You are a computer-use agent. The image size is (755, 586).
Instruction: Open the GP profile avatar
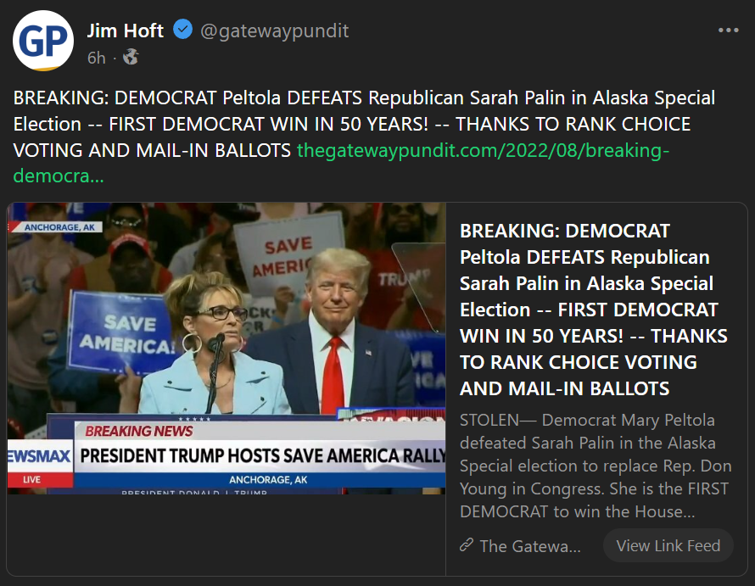pyautogui.click(x=42, y=41)
